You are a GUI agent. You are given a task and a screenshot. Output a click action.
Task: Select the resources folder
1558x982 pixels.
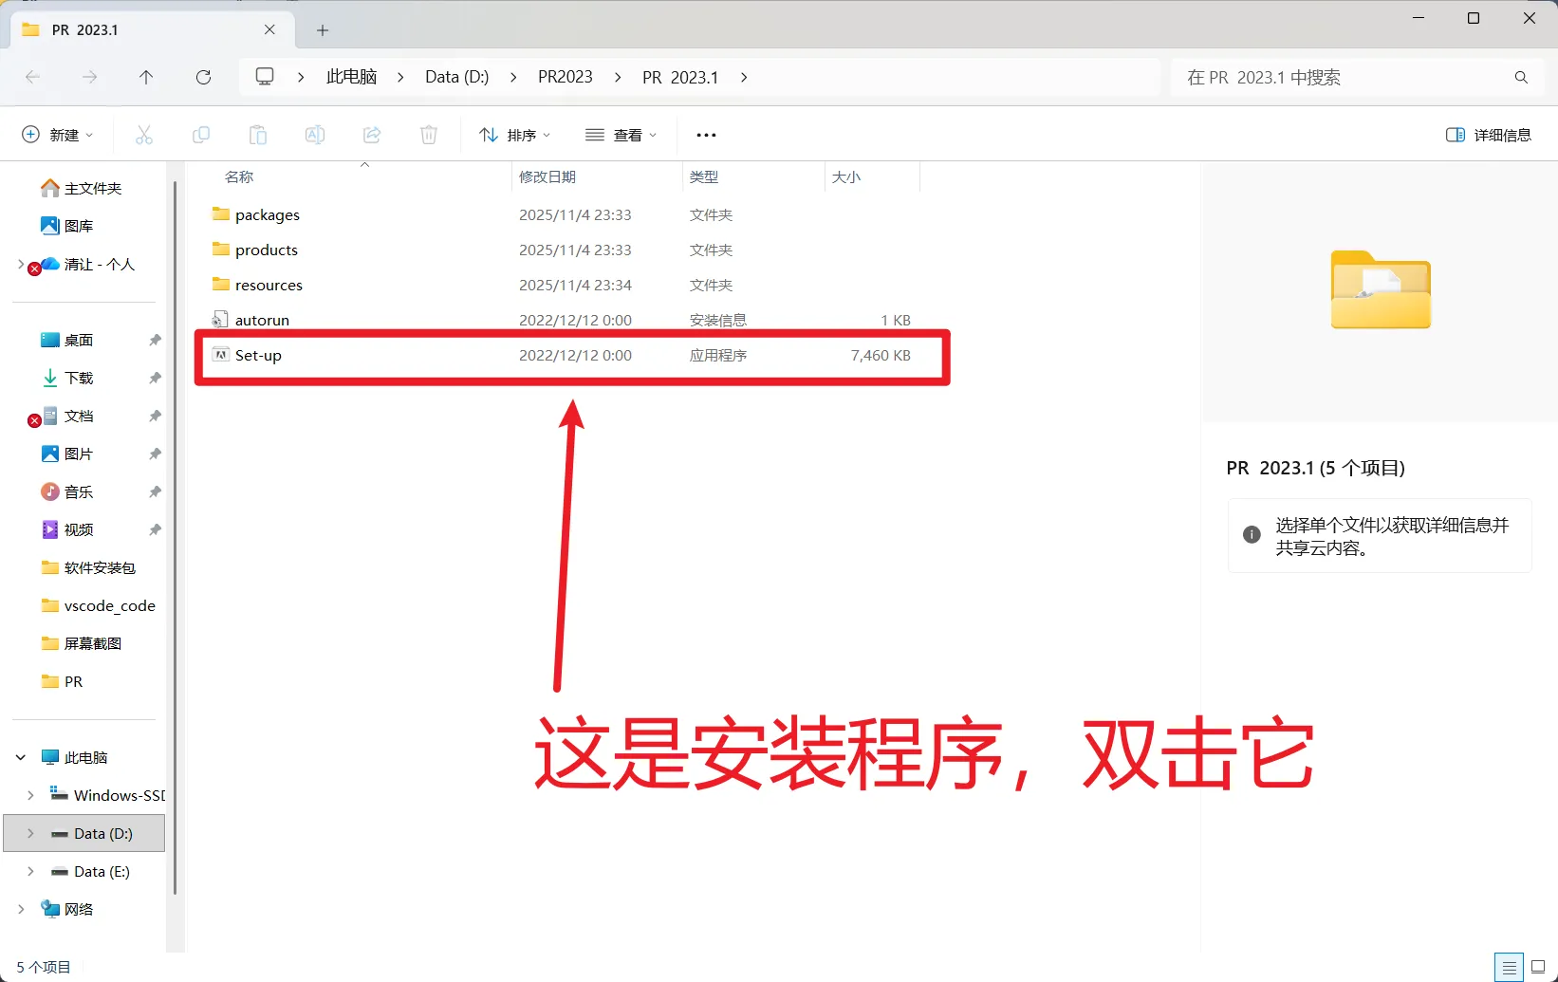tap(269, 286)
